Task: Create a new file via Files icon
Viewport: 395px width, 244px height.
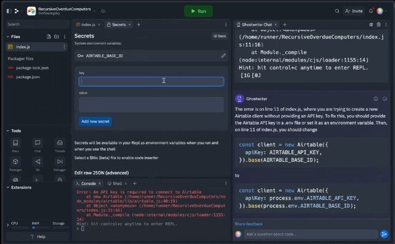Action: coord(49,37)
